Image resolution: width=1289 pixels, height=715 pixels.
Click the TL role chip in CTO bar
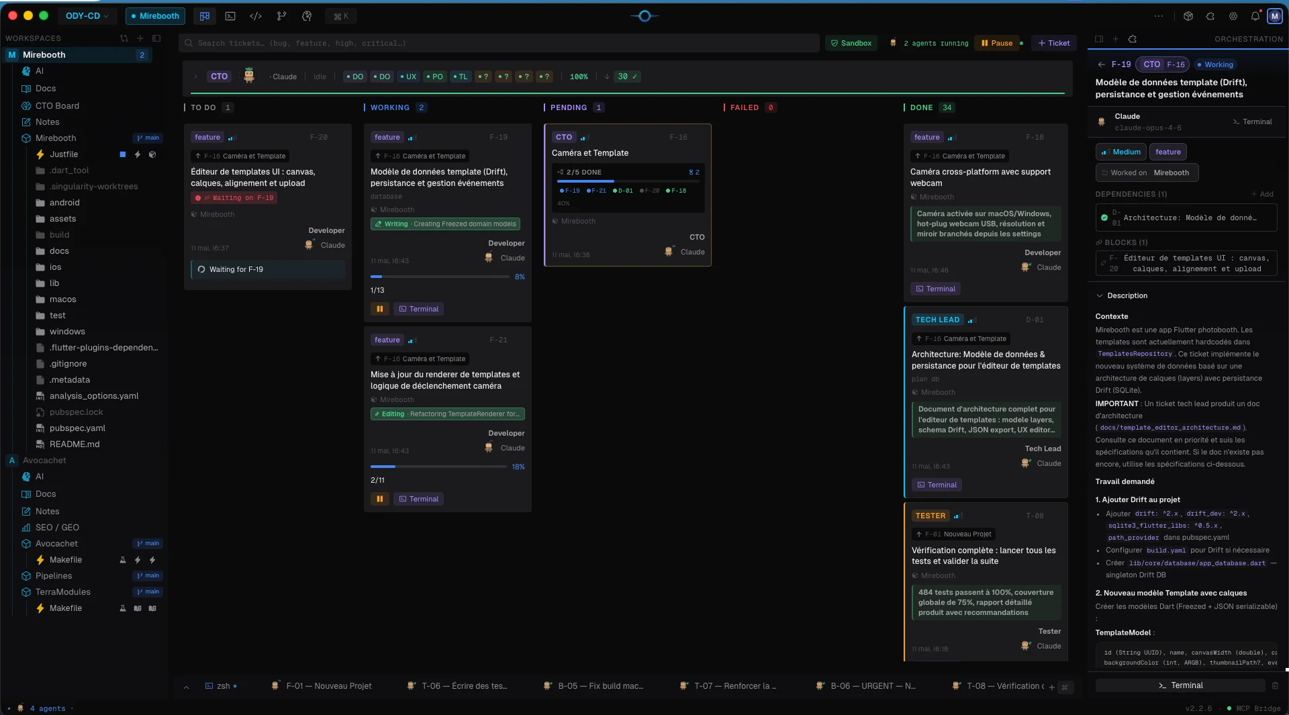[460, 77]
